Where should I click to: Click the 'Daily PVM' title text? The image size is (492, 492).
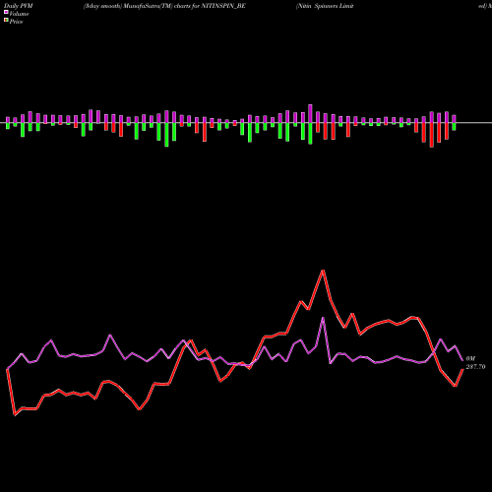pyautogui.click(x=19, y=6)
